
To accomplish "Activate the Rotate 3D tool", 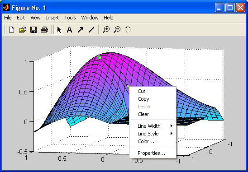I will coord(128,30).
